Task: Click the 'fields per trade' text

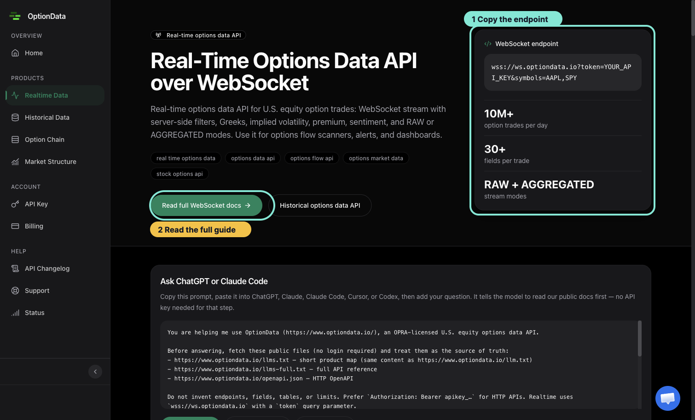Action: [507, 161]
